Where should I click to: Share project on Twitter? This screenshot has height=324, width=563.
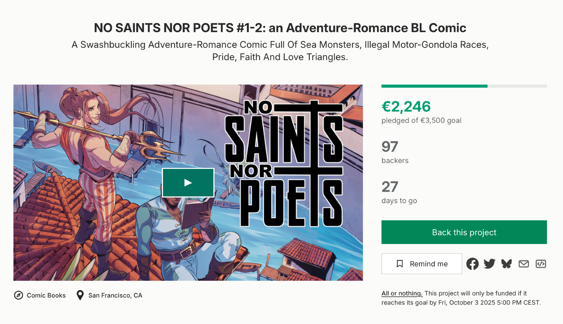point(489,264)
